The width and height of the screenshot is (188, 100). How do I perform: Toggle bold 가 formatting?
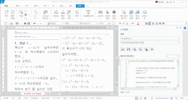coord(120,23)
